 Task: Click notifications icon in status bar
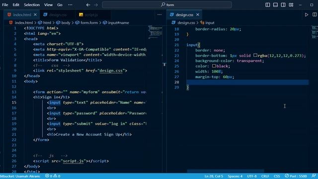pos(314,176)
